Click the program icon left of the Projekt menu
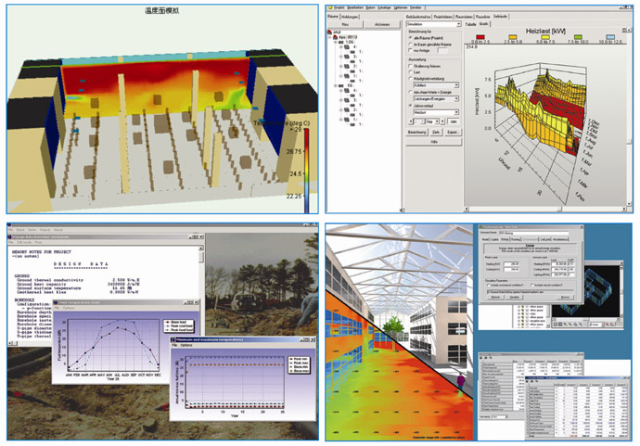Image resolution: width=640 pixels, height=446 pixels. [x=330, y=7]
